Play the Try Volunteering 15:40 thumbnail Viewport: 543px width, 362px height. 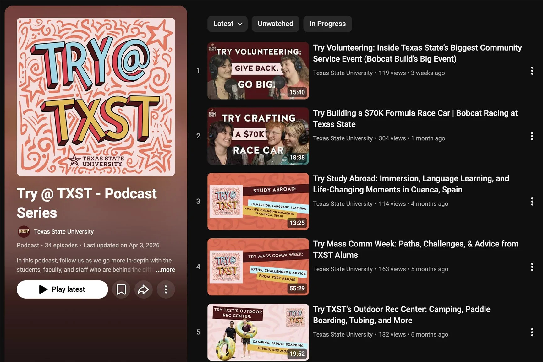(258, 71)
